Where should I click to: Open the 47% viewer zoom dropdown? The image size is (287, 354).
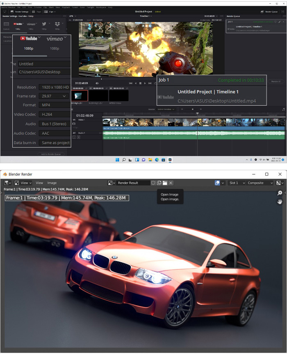click(x=73, y=16)
